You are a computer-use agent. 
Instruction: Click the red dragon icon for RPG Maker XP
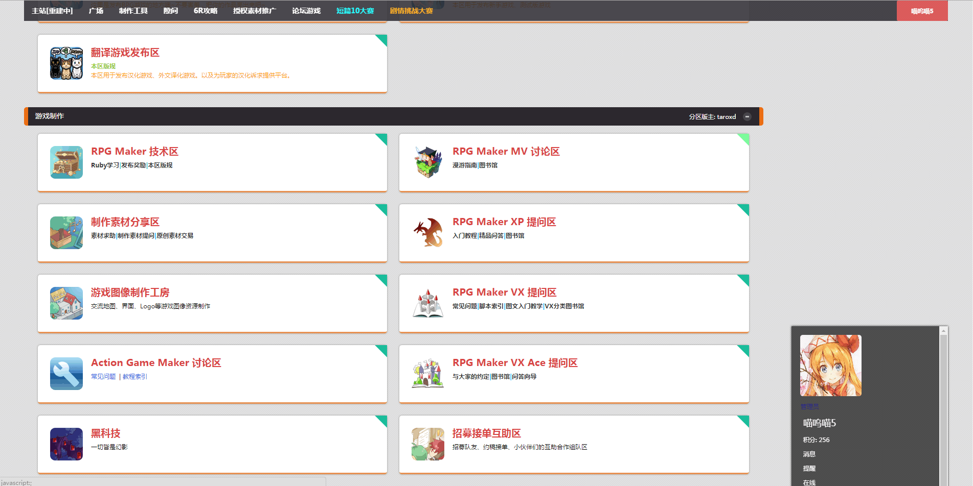click(x=428, y=233)
